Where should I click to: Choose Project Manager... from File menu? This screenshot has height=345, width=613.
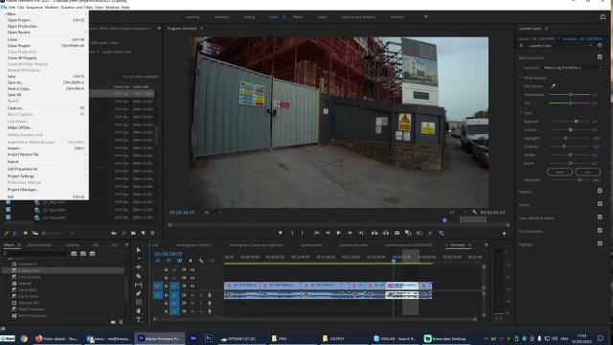(x=23, y=190)
